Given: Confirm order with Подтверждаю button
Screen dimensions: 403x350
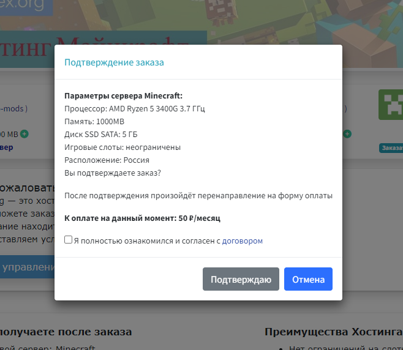Looking at the screenshot, I should pyautogui.click(x=241, y=279).
